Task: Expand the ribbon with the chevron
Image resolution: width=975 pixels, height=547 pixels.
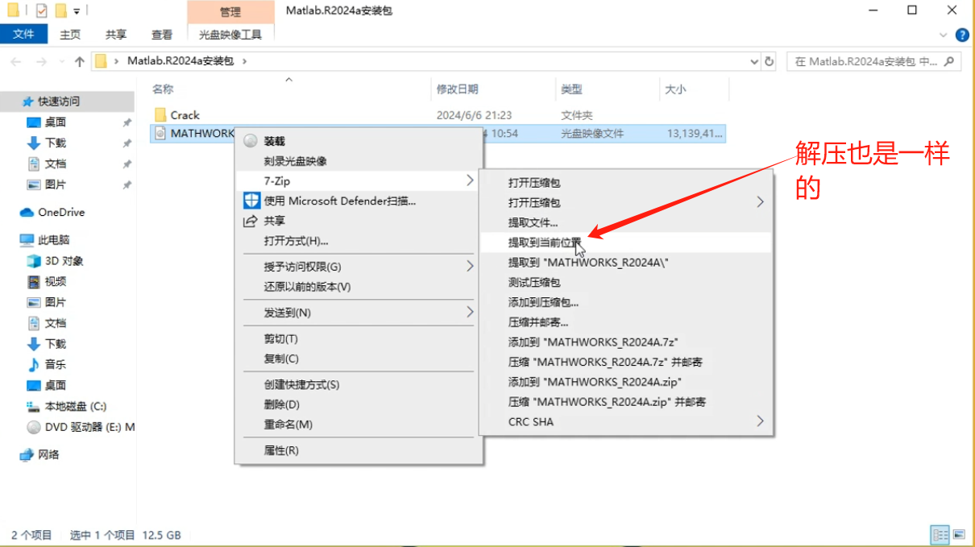Action: (944, 35)
